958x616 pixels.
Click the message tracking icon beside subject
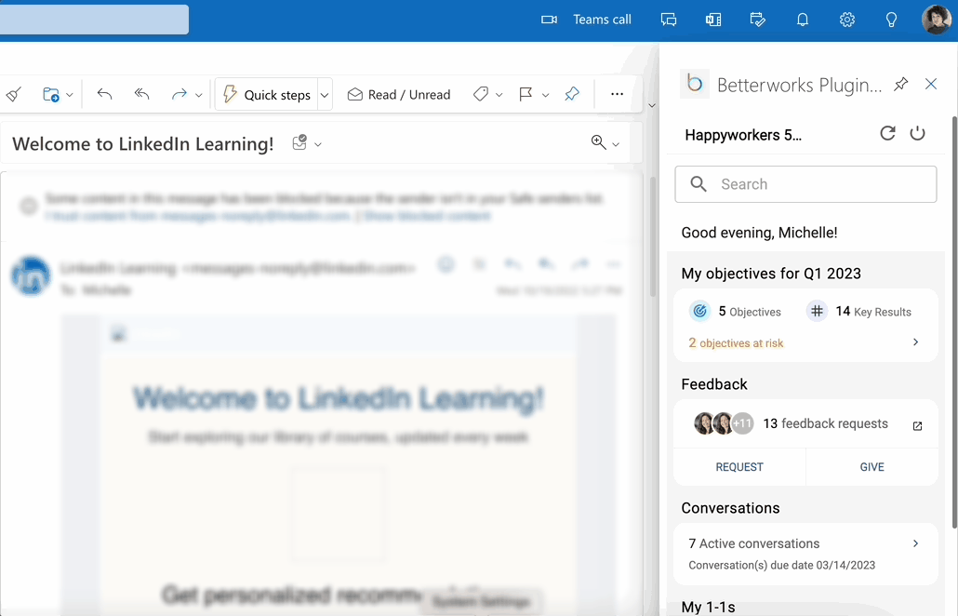(299, 142)
